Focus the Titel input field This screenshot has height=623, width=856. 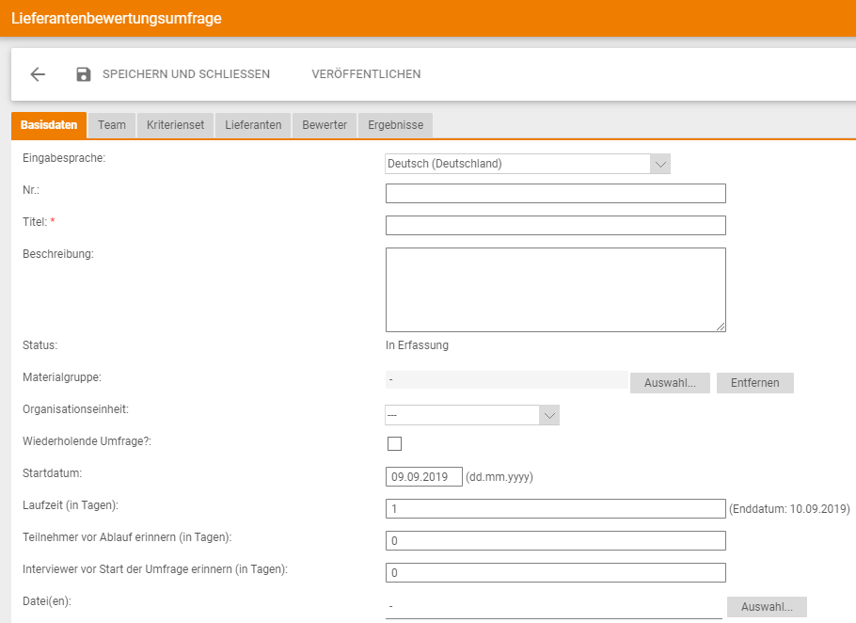tap(555, 226)
